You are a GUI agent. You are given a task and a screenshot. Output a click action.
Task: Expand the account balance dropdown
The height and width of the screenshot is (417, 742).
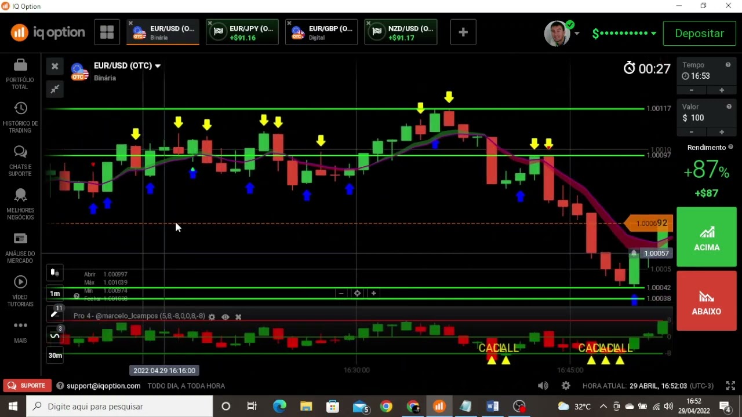pos(654,34)
